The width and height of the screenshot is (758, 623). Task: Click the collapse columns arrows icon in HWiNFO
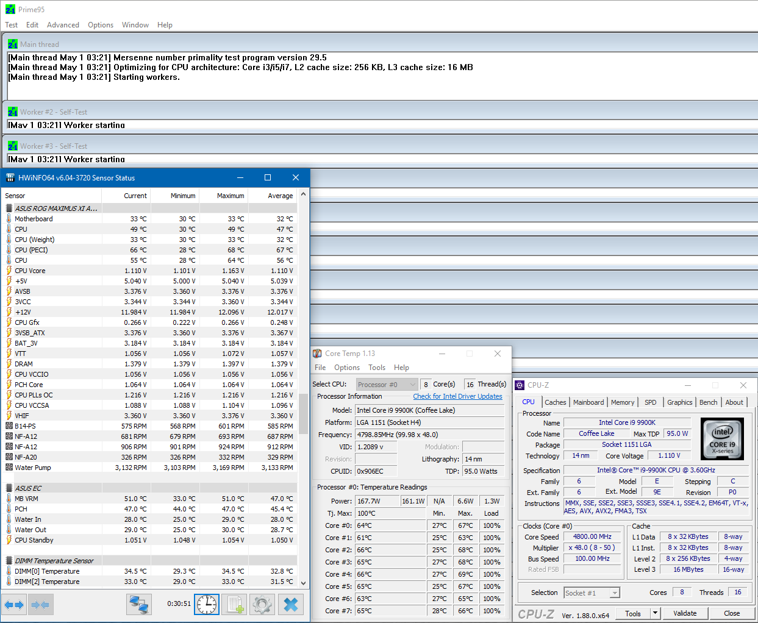point(40,605)
